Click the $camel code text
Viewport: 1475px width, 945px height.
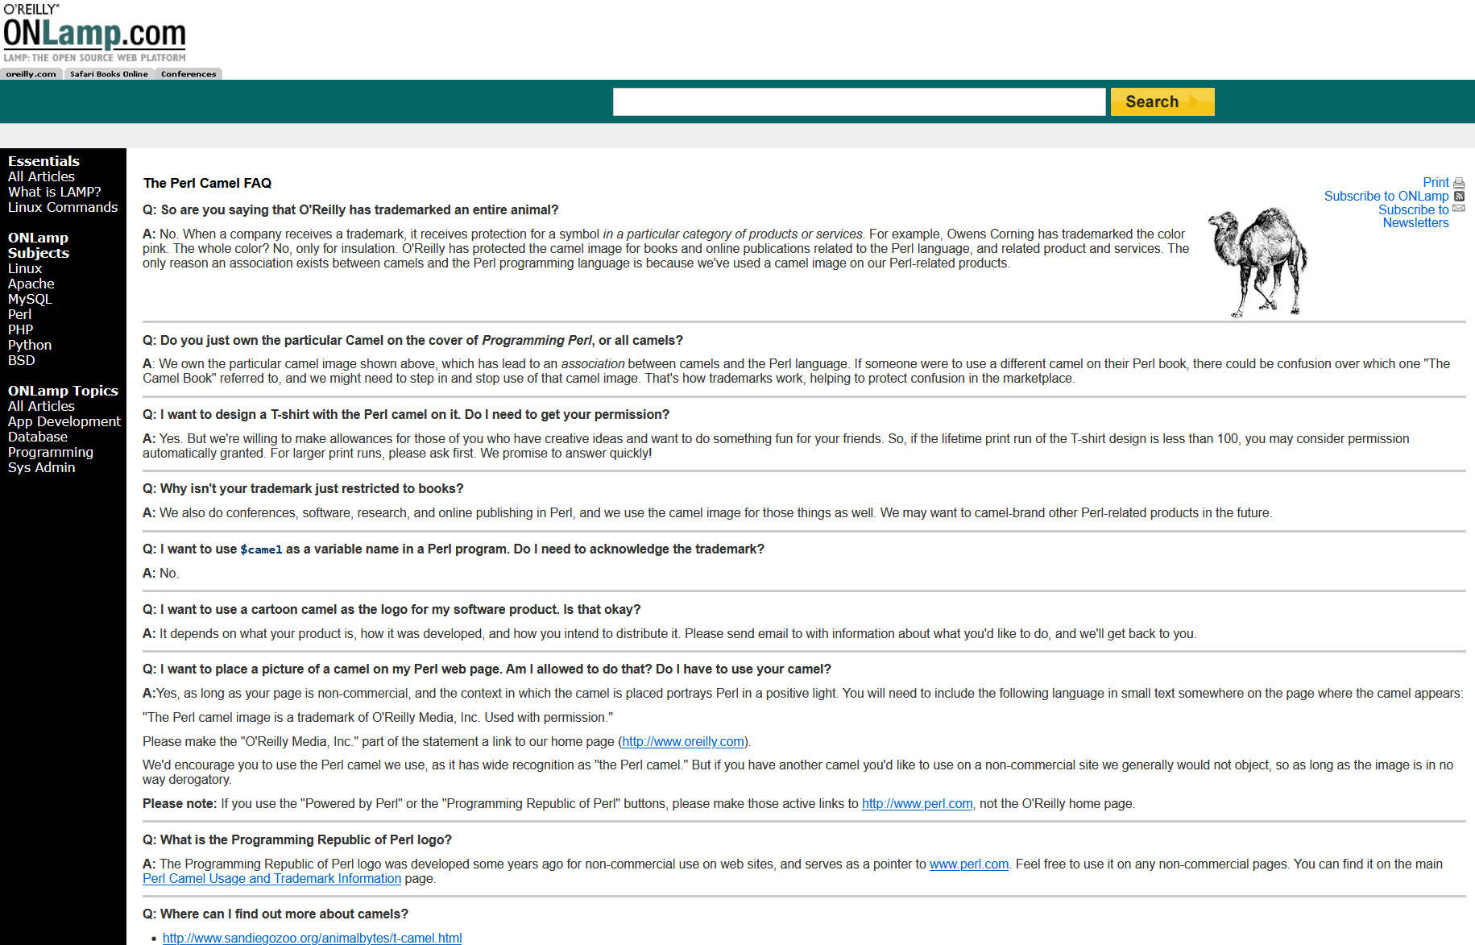click(261, 549)
